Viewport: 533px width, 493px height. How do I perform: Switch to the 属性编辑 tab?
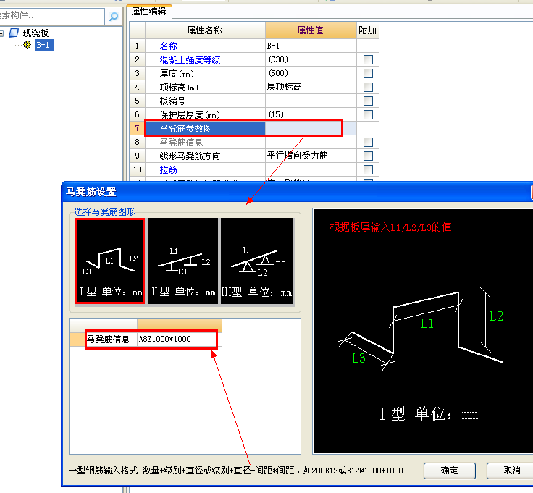(148, 12)
